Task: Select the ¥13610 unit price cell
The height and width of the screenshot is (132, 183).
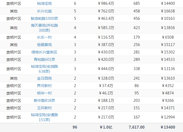Action: pos(168,78)
